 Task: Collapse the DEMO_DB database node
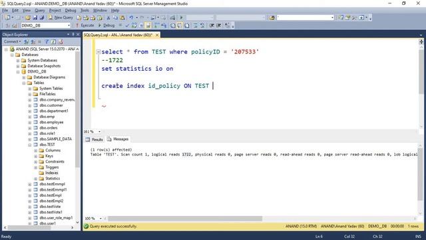click(x=18, y=72)
